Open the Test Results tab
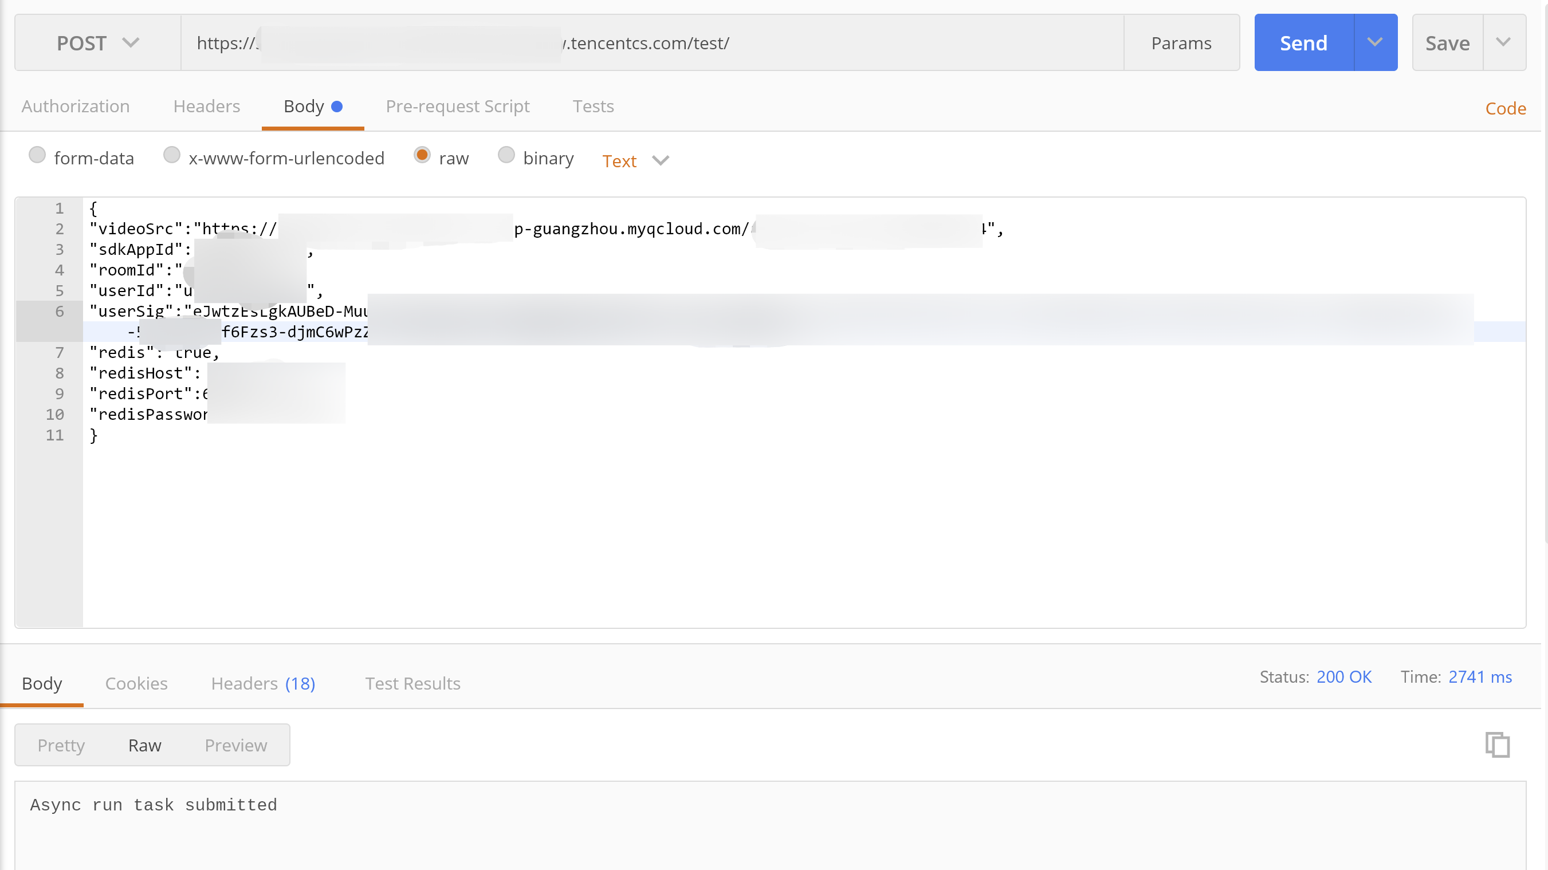The width and height of the screenshot is (1548, 870). click(x=413, y=684)
